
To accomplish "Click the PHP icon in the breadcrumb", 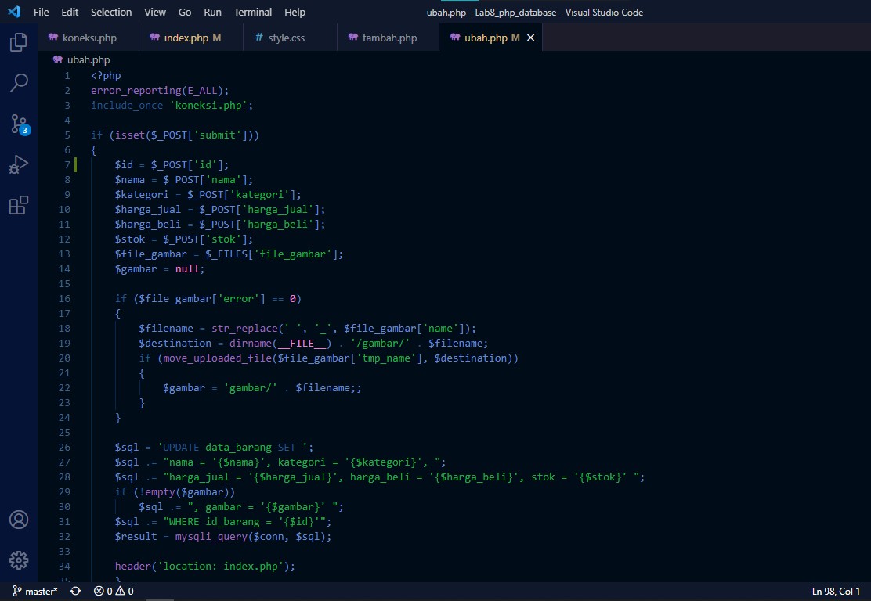I will click(x=59, y=59).
